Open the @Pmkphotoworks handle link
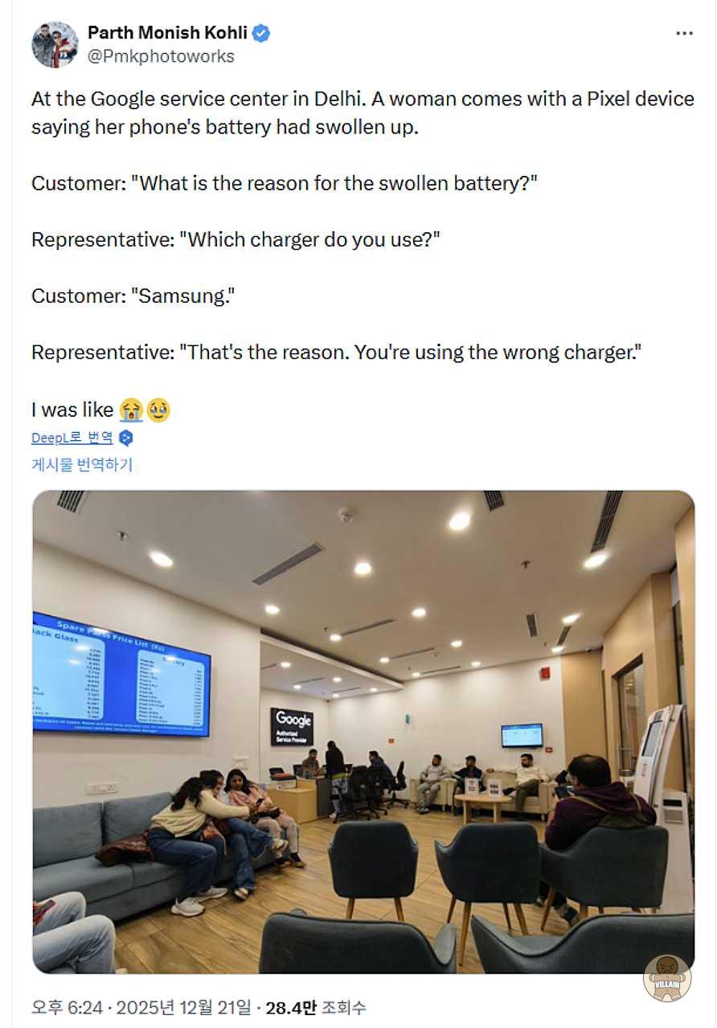 click(x=161, y=56)
